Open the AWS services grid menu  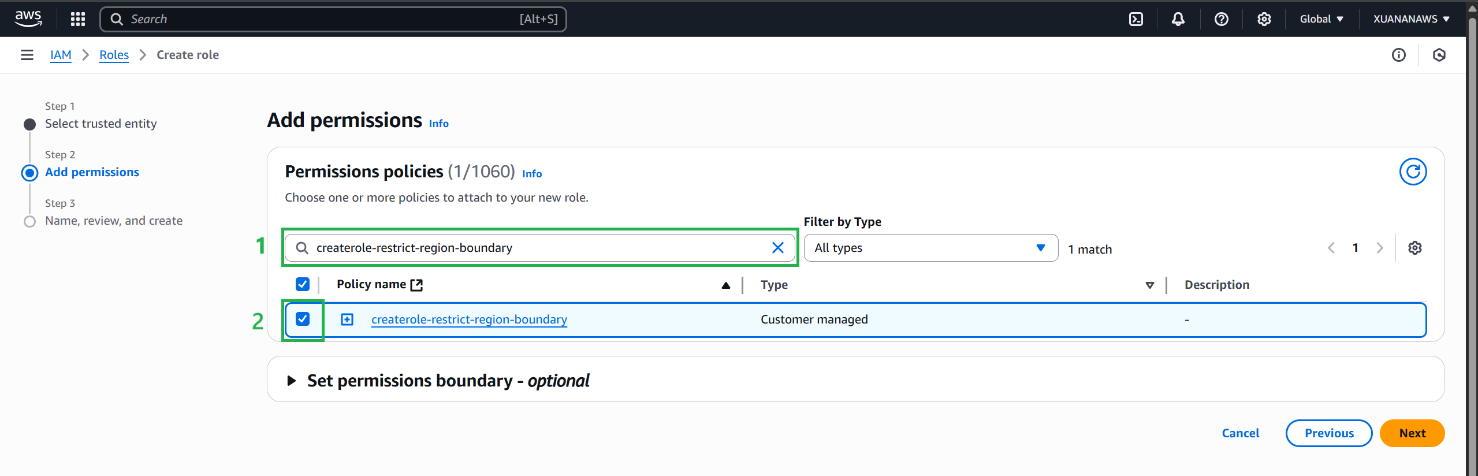click(x=77, y=19)
